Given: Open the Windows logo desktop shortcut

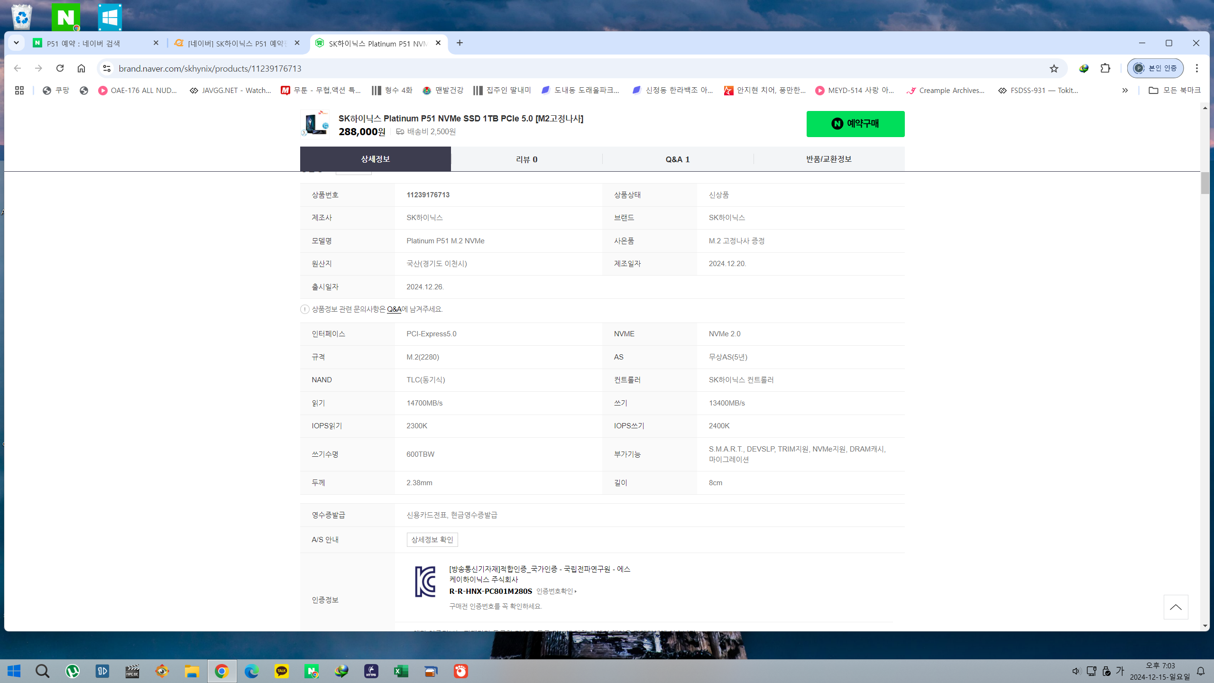Looking at the screenshot, I should [x=110, y=17].
